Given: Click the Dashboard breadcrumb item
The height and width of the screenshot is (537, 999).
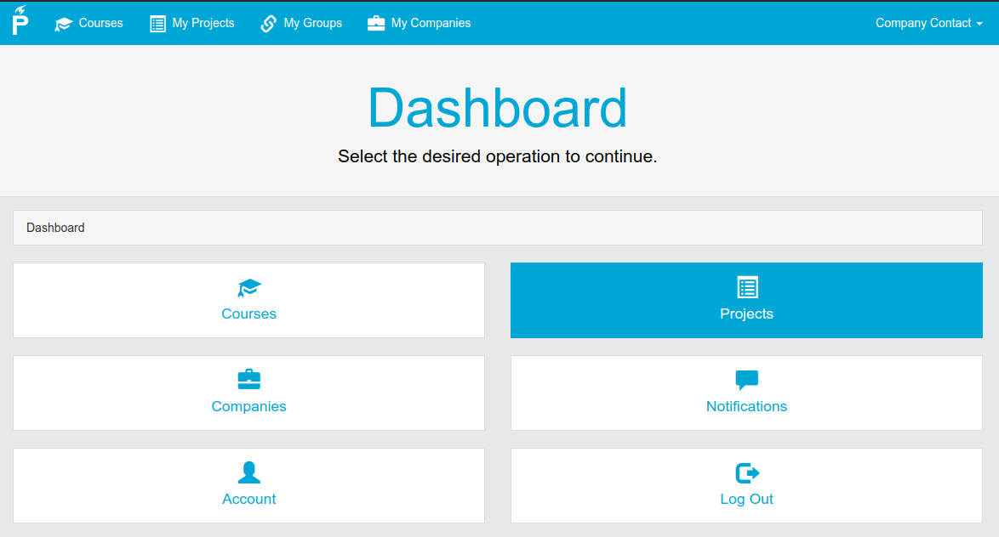Looking at the screenshot, I should pyautogui.click(x=56, y=228).
